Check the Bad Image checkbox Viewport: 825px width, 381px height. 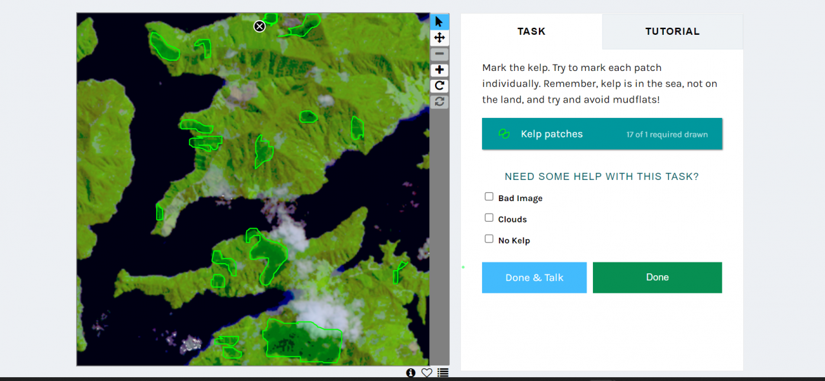click(489, 197)
